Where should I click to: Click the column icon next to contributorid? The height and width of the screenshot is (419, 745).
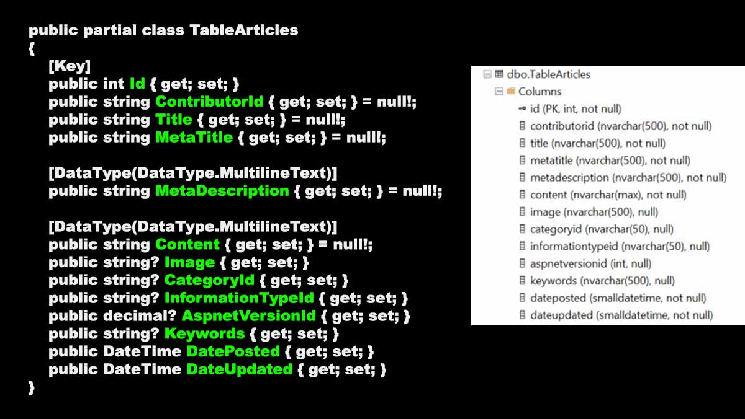point(522,126)
